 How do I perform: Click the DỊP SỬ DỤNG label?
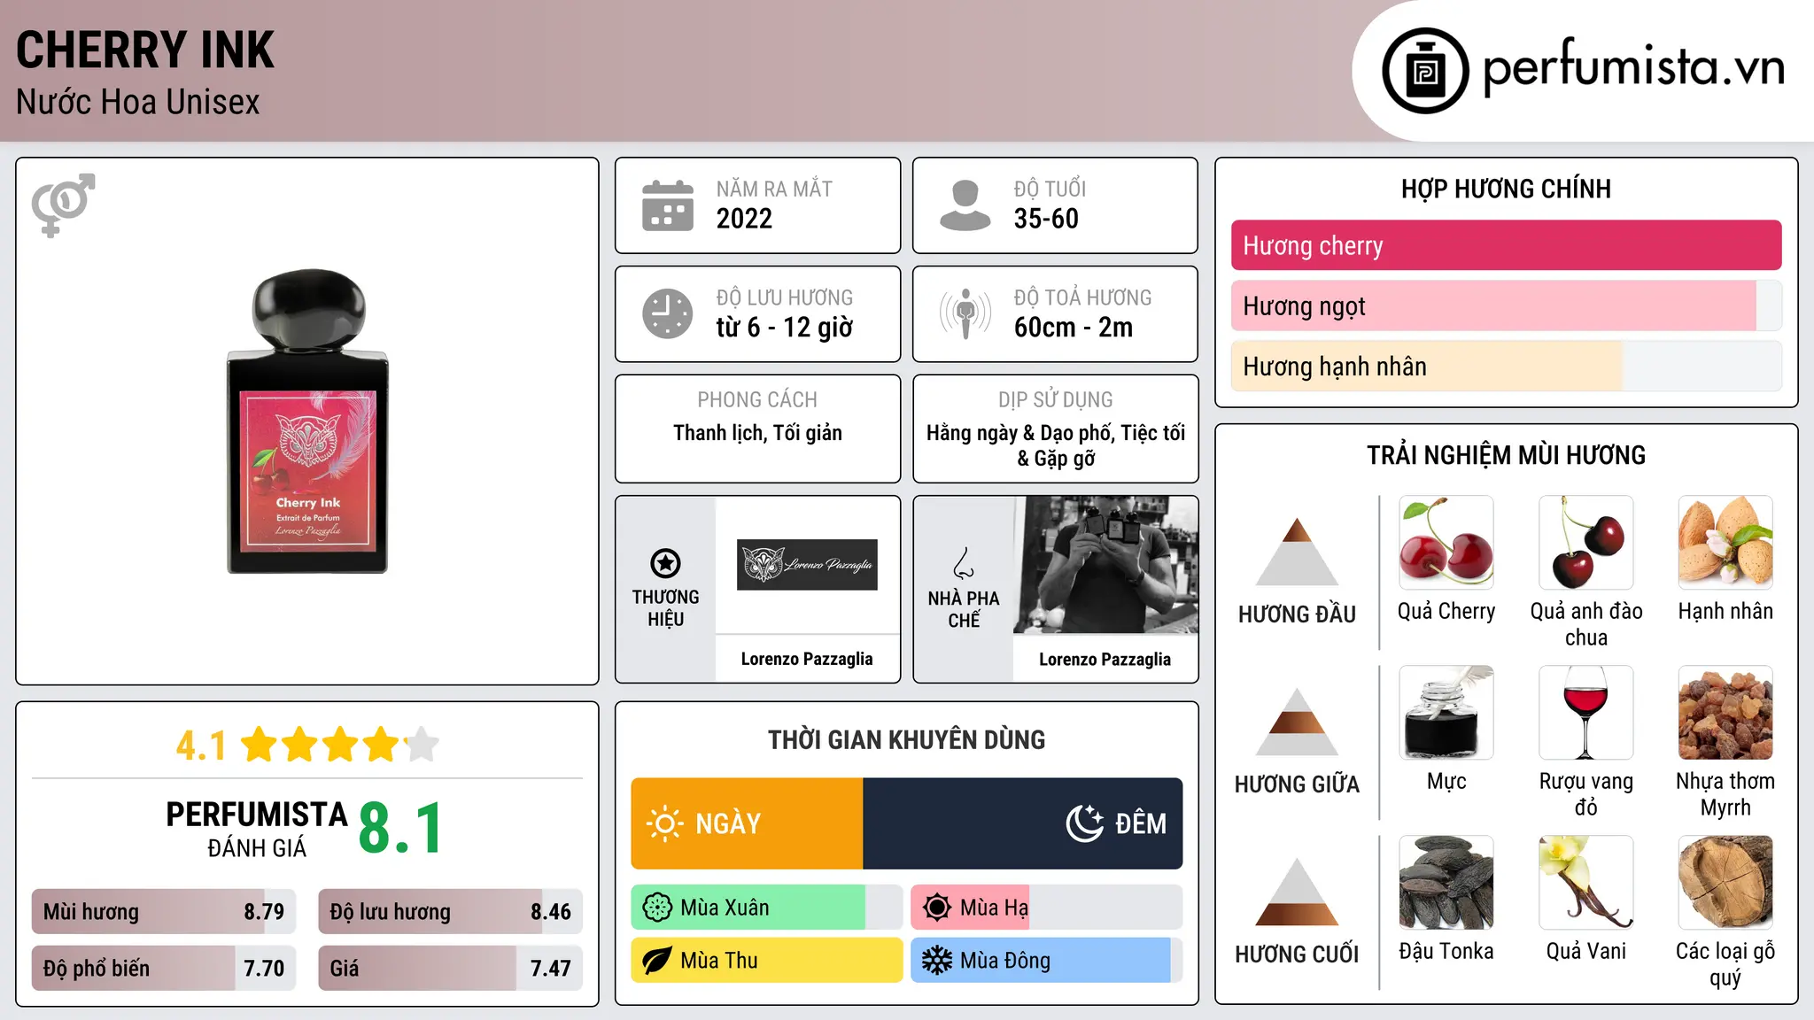coord(1056,400)
